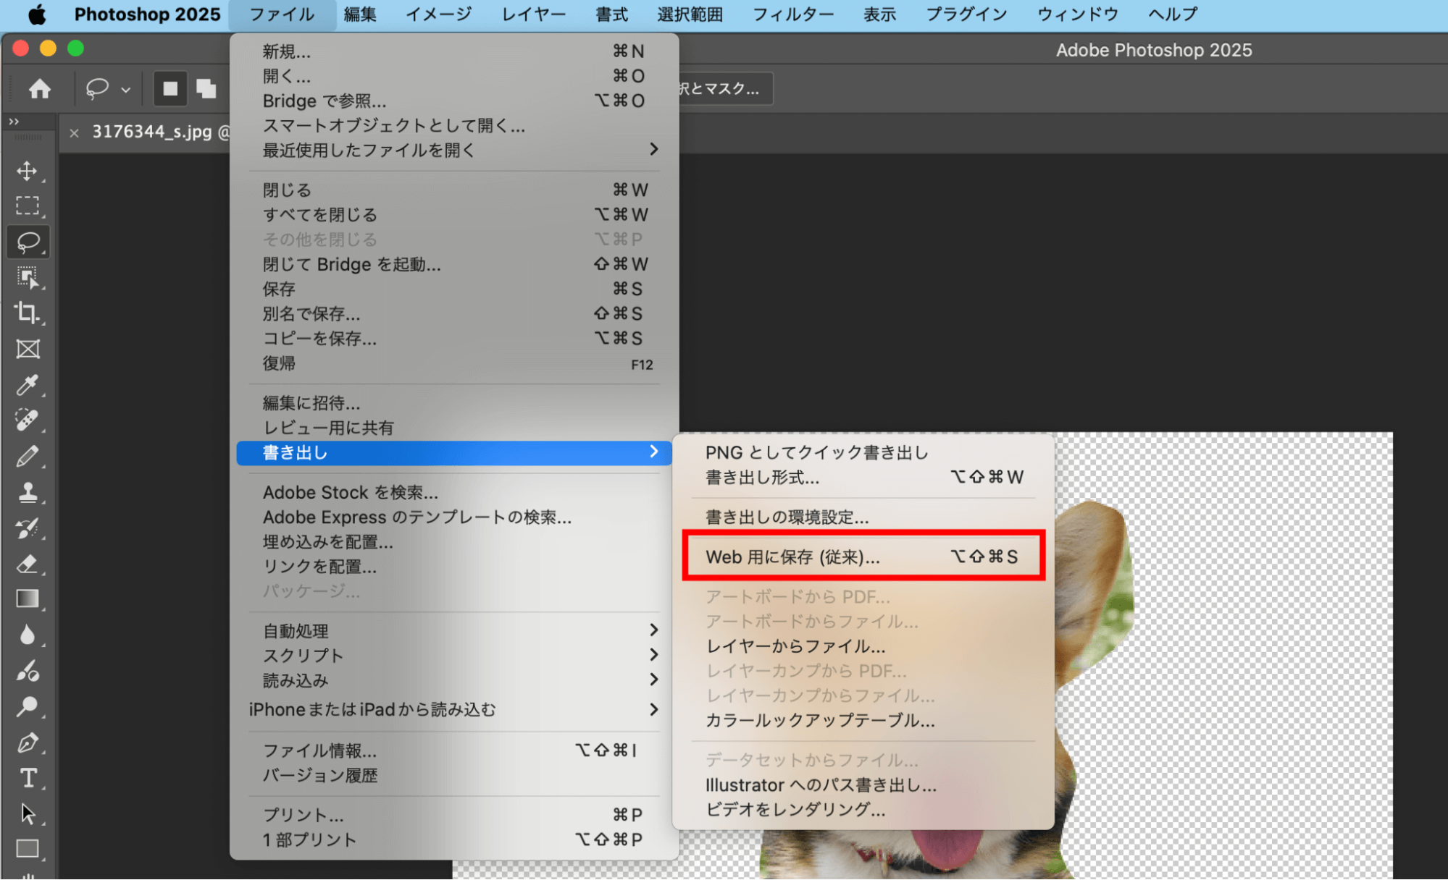1448x880 pixels.
Task: Expand the 読み込み submenu
Action: click(454, 680)
